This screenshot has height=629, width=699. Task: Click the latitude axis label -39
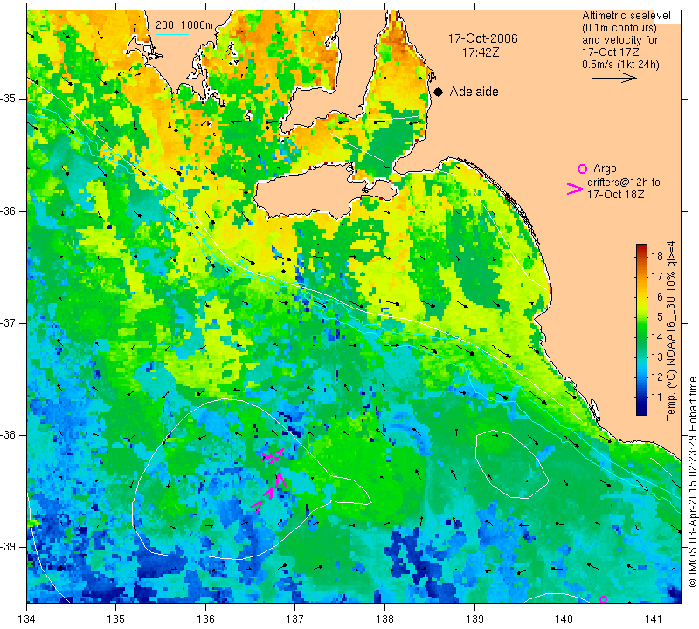click(10, 547)
